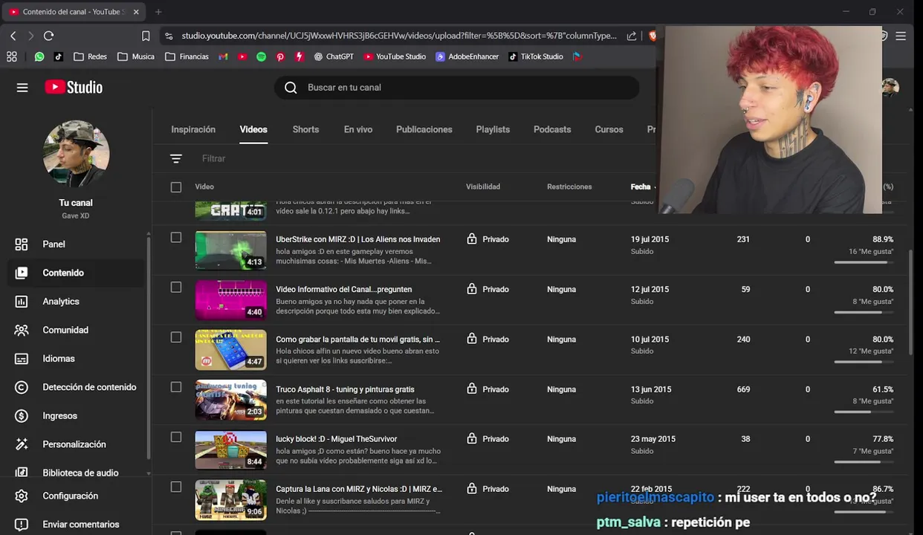923x535 pixels.
Task: Open the AdobeEnhancer bookmark
Action: pos(467,56)
